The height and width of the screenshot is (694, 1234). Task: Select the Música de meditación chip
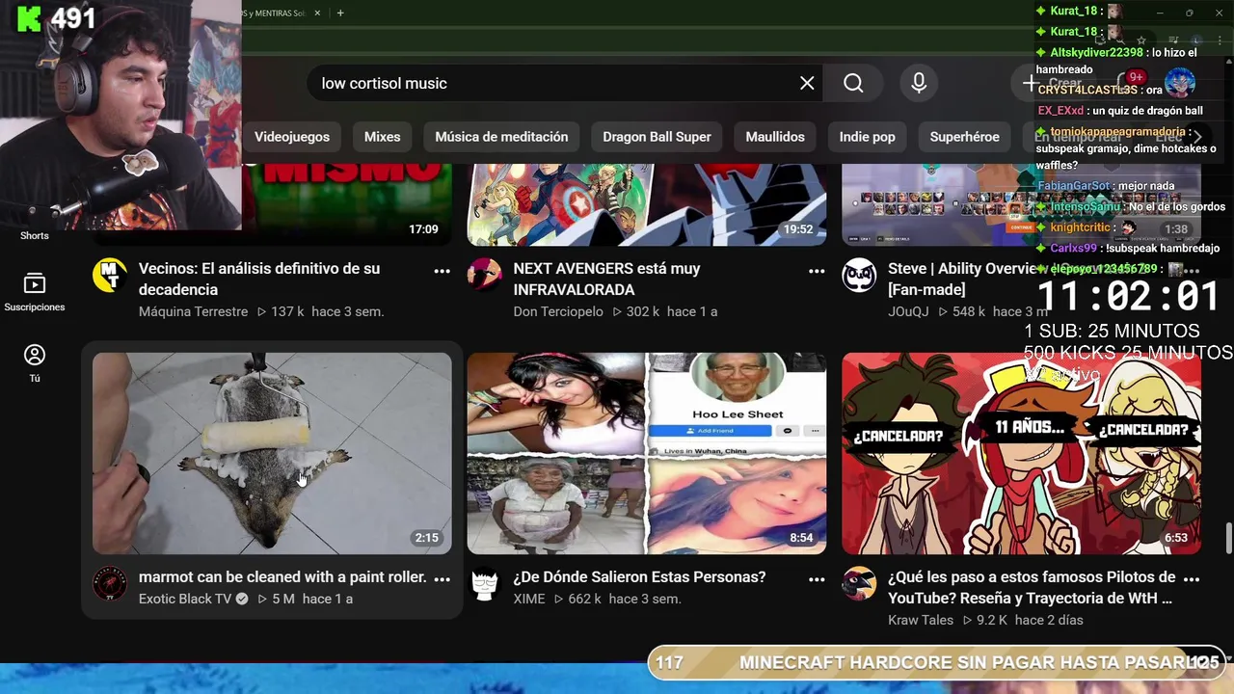(501, 137)
